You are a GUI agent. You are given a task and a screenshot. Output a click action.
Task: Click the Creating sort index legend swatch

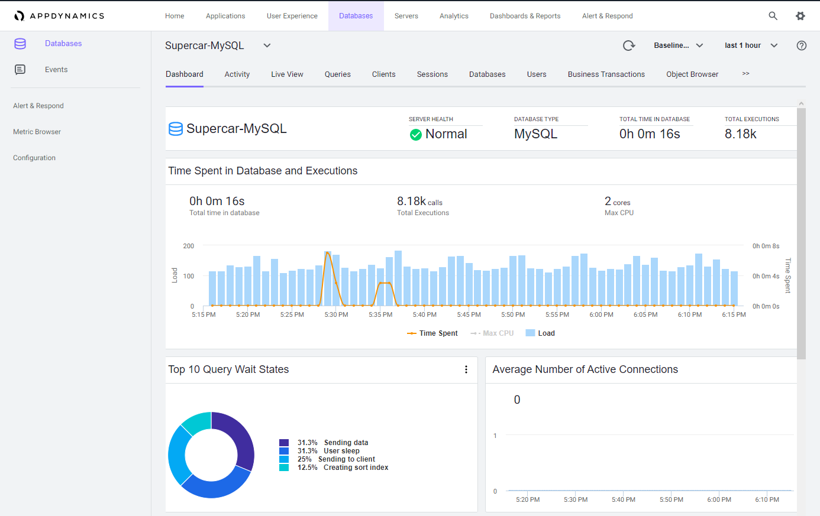(x=284, y=468)
